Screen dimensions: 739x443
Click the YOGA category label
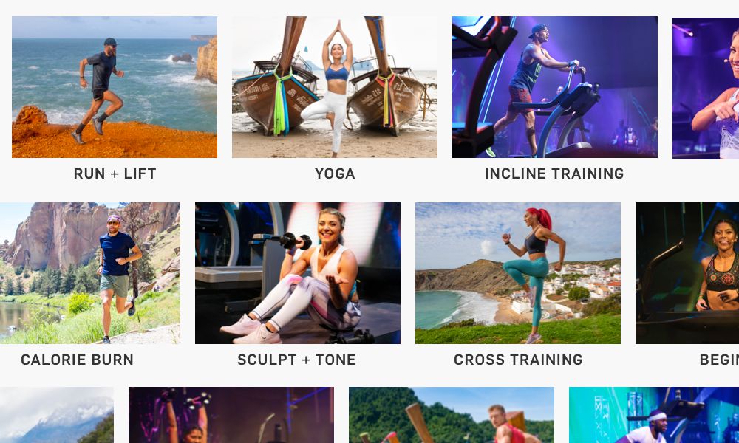click(x=335, y=174)
